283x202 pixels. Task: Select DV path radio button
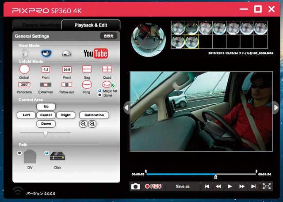[x=19, y=153]
